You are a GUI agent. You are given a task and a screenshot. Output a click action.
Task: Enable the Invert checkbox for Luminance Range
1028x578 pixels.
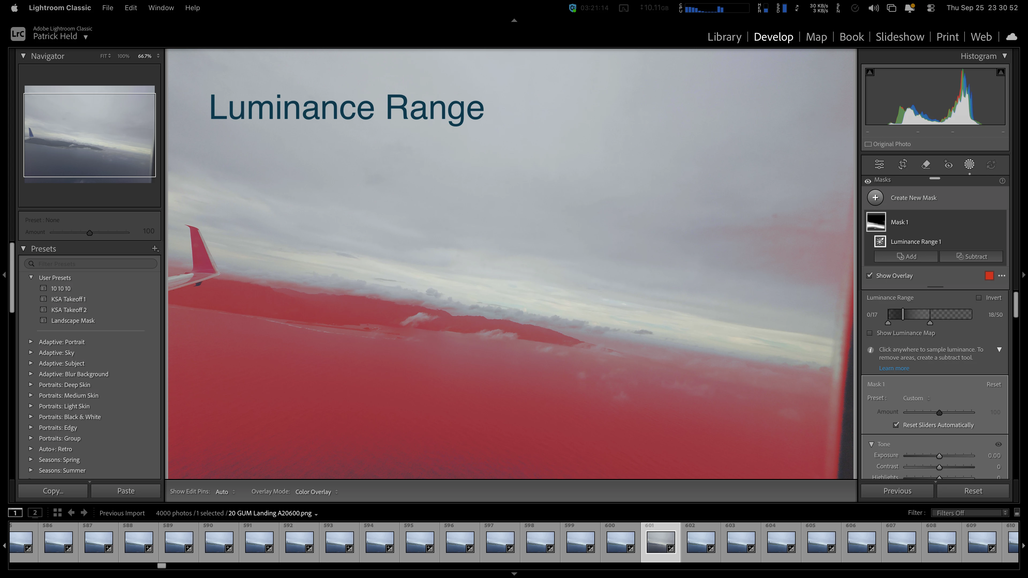[x=978, y=298]
